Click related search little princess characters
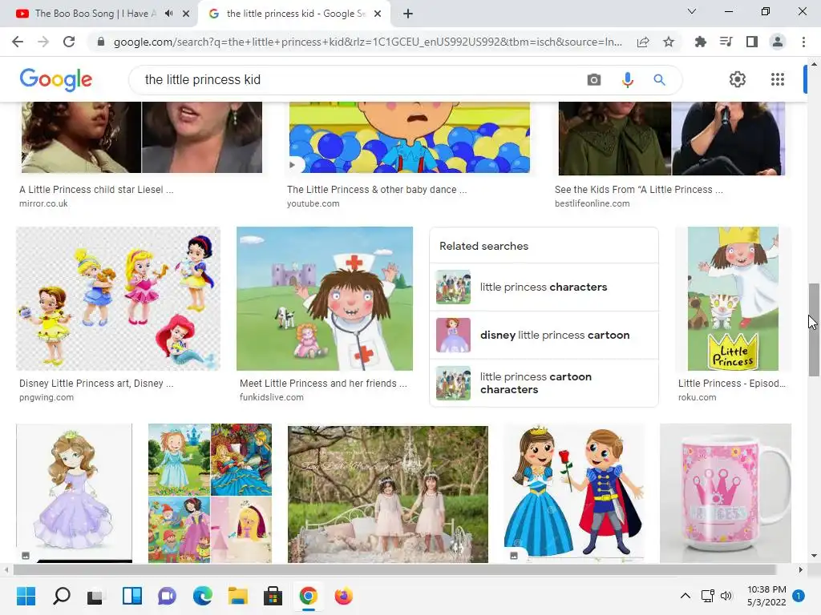The width and height of the screenshot is (821, 615). click(544, 287)
